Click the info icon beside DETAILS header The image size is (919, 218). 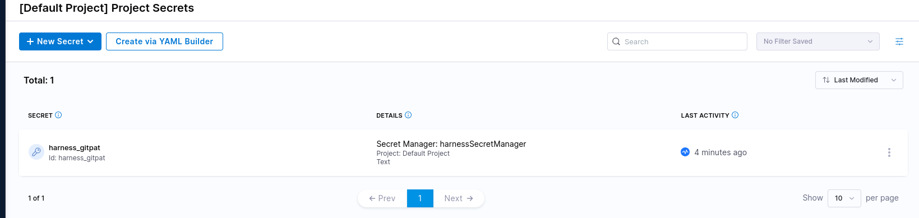[408, 115]
